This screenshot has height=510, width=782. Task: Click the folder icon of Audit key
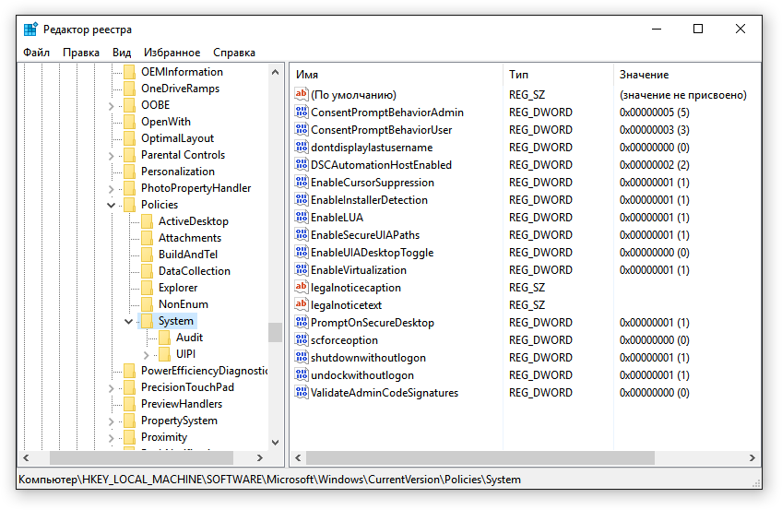[164, 338]
